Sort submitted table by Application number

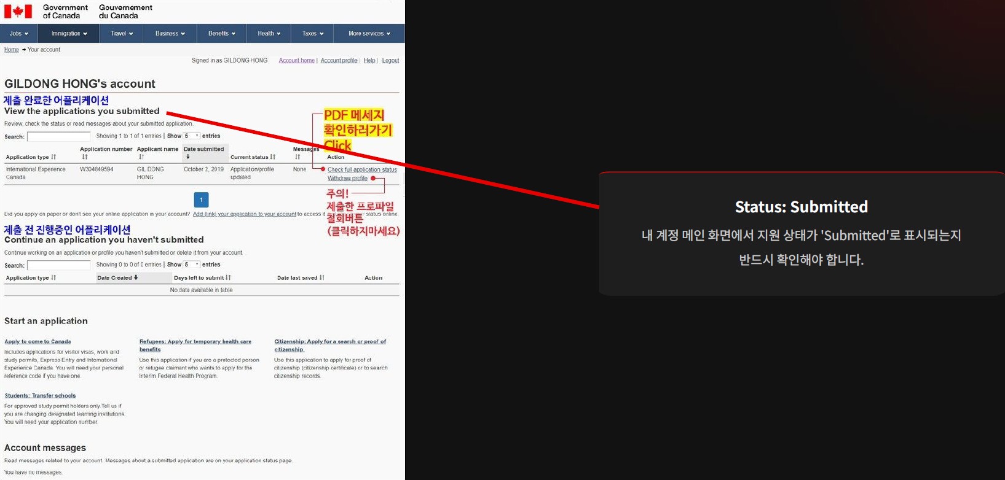pyautogui.click(x=85, y=157)
